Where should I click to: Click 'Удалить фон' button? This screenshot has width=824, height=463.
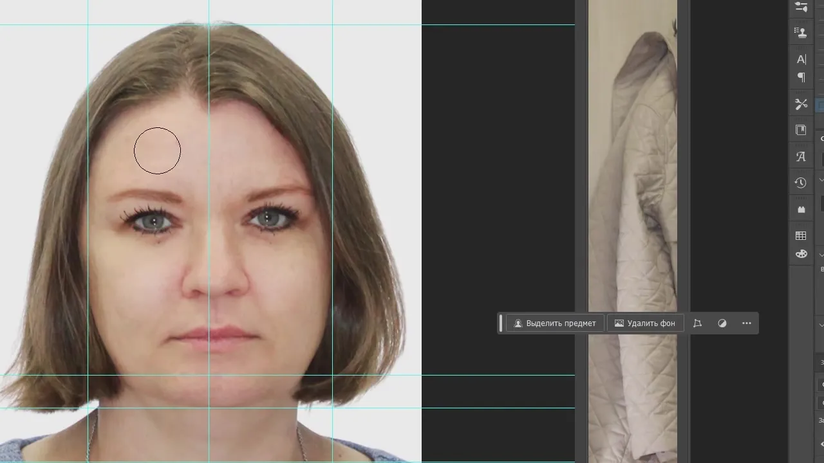645,323
